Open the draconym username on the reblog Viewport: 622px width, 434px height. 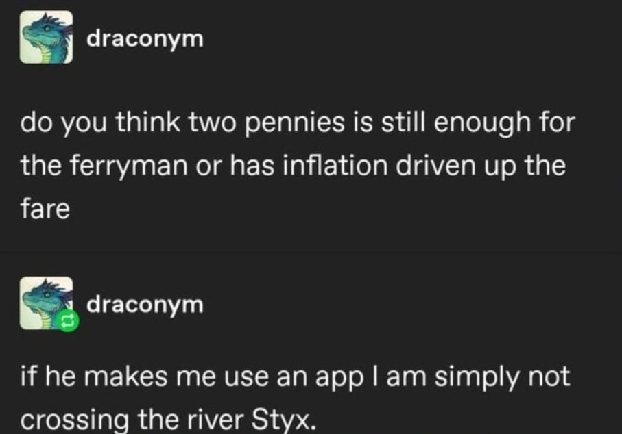pyautogui.click(x=145, y=303)
